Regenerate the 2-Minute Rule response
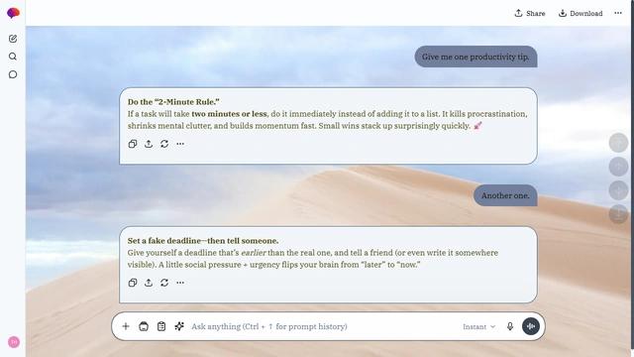 [164, 144]
